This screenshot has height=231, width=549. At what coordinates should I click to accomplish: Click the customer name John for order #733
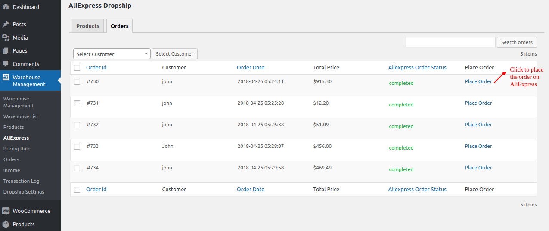click(168, 146)
